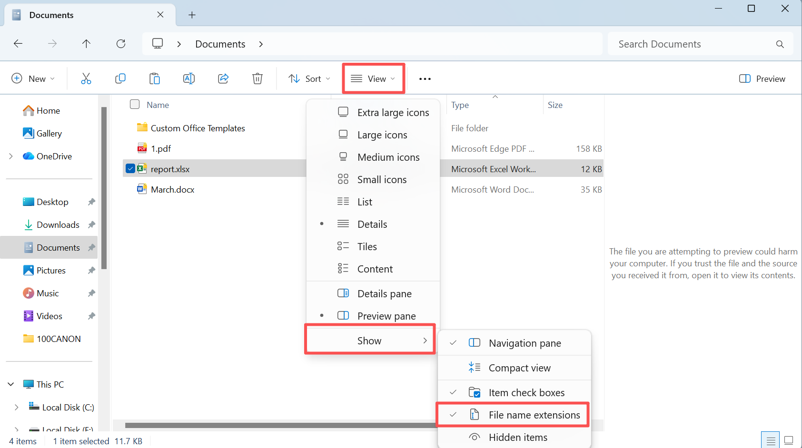Click chevron before Documents in address bar

(x=179, y=44)
